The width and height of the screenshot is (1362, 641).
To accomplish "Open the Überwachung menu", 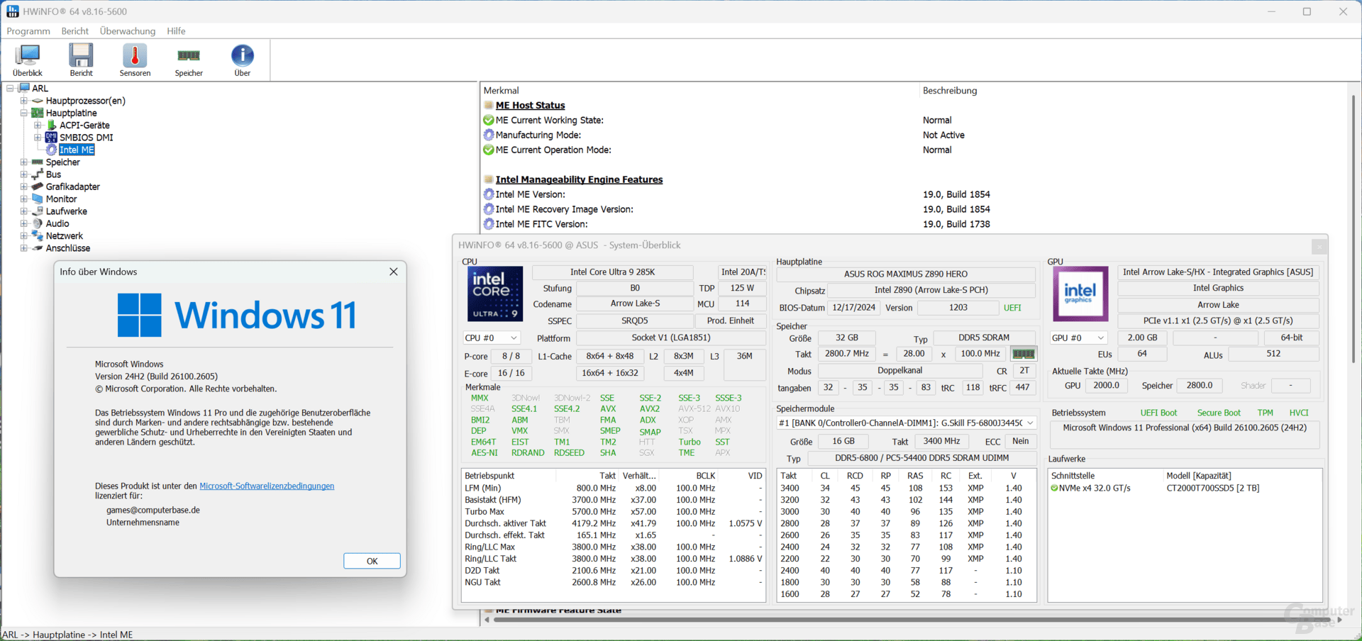I will tap(128, 31).
